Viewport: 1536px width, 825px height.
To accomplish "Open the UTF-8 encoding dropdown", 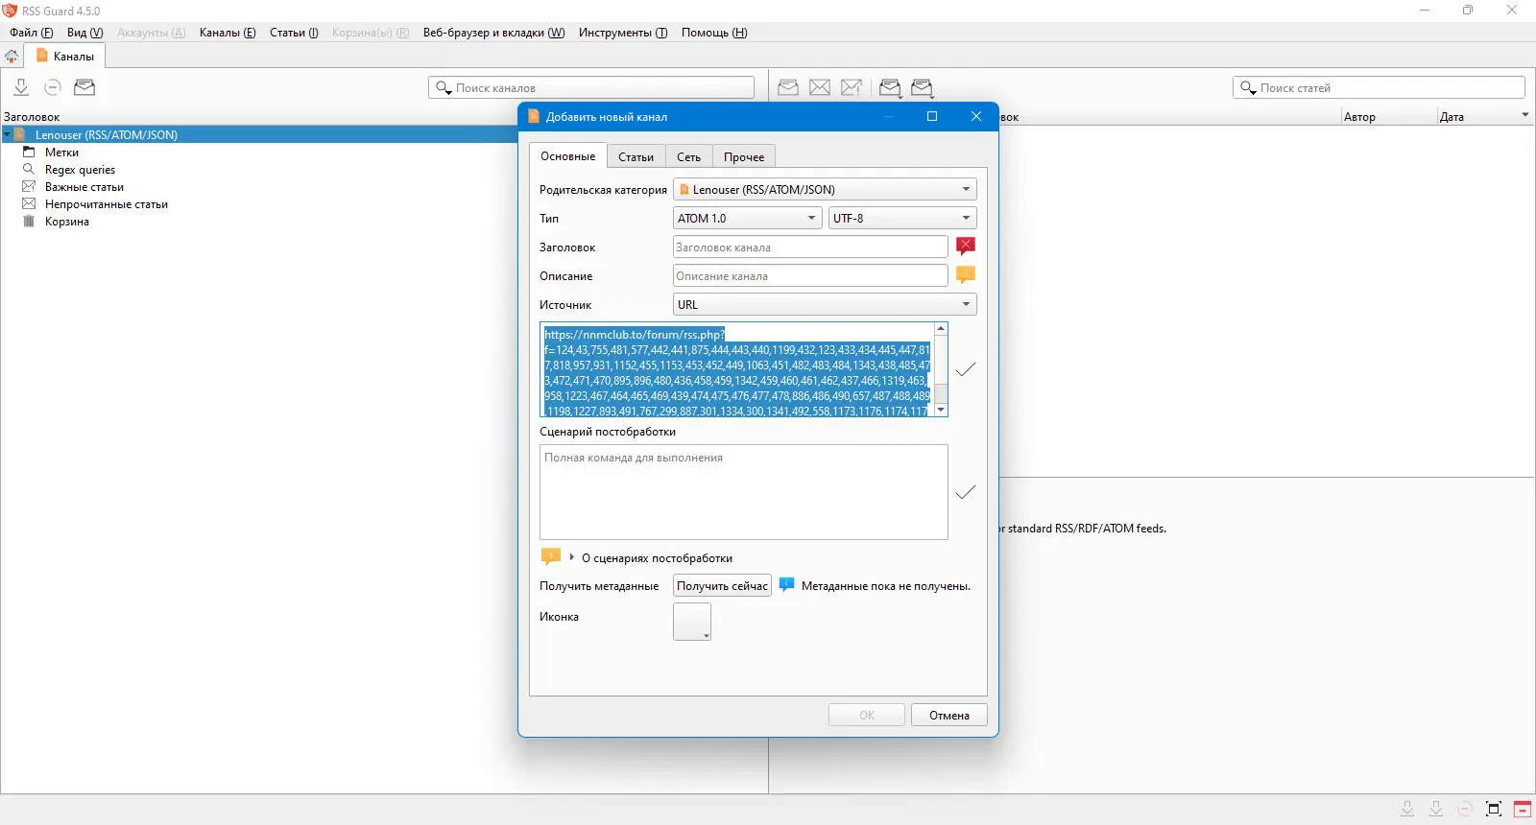I will tap(902, 218).
